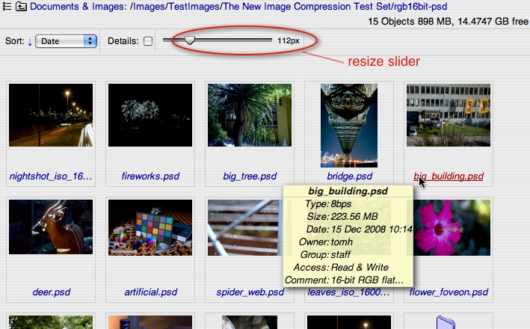Screen dimensions: 530x329
Task: Select the artificial.psd color chart thumbnail
Action: tap(150, 227)
